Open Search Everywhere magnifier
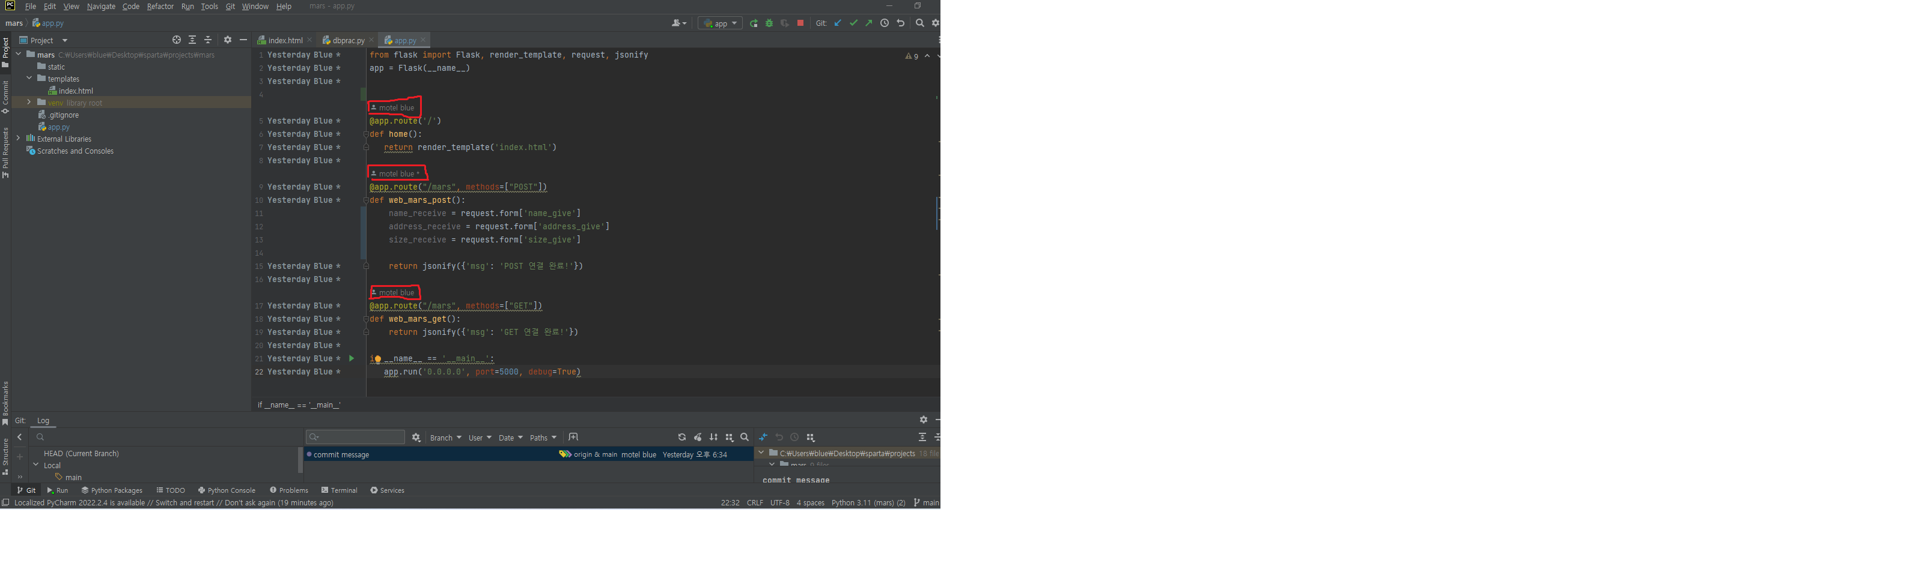This screenshot has width=1923, height=581. coord(919,23)
